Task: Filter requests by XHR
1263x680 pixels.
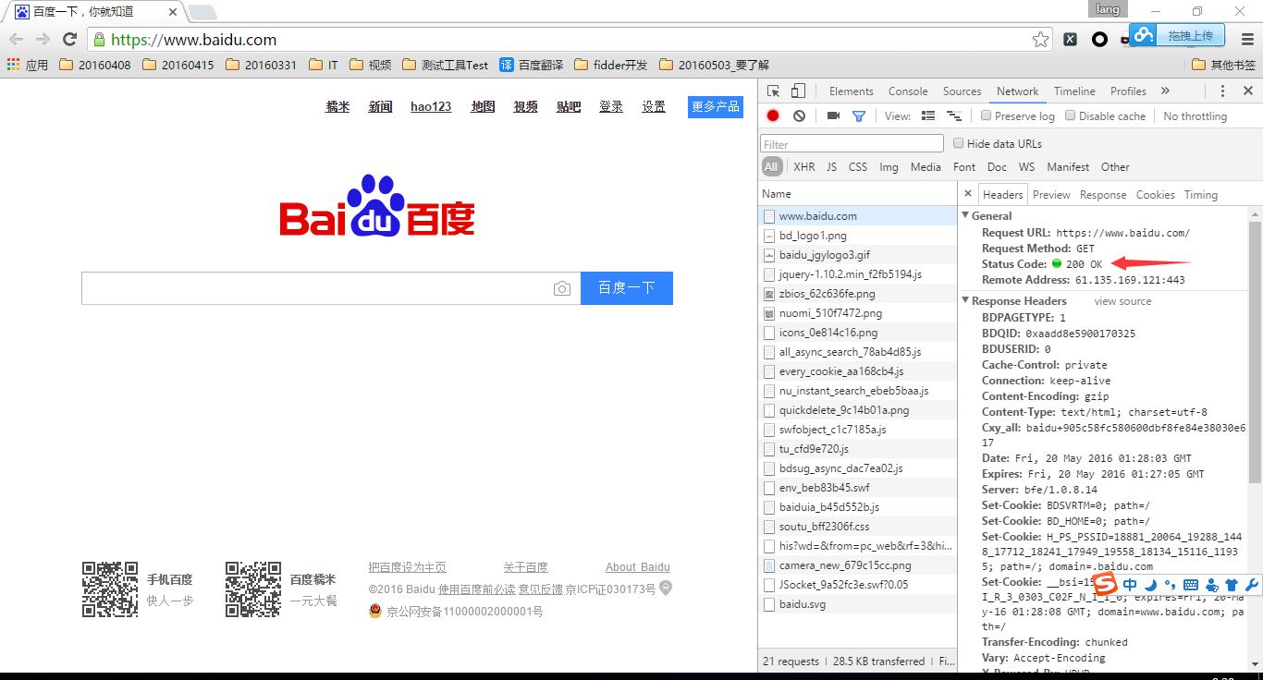Action: coord(804,167)
